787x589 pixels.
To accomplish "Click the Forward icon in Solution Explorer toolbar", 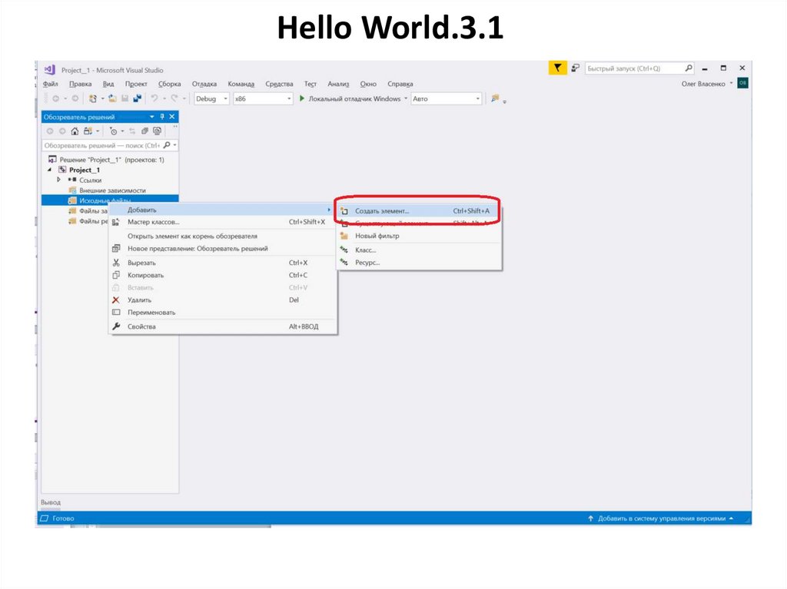I will [62, 131].
